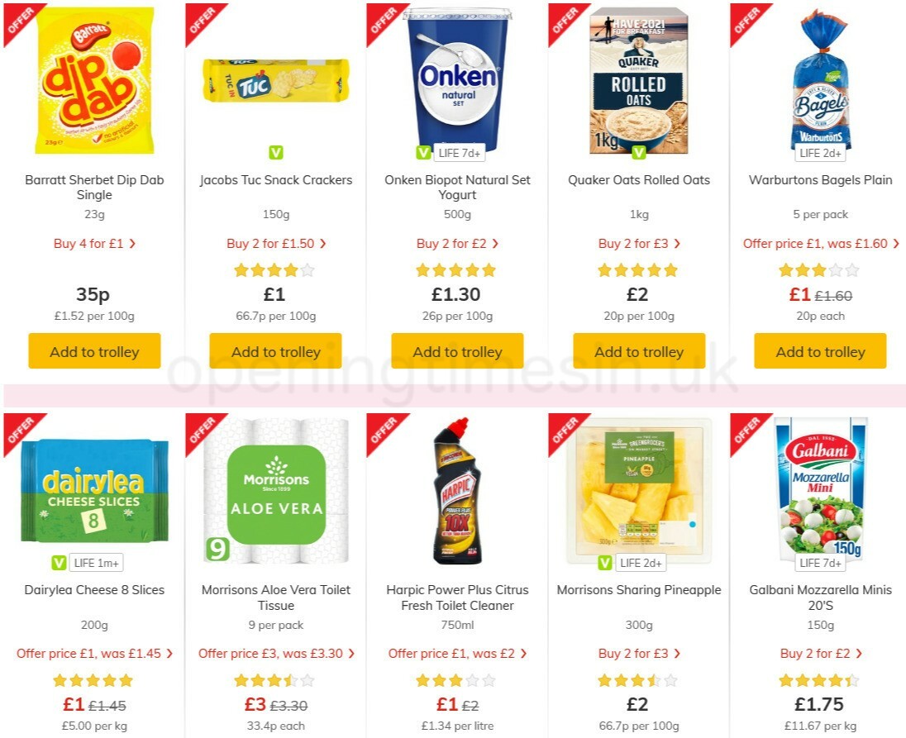Expand the Buy 4 for £1 offer details
The height and width of the screenshot is (738, 906).
click(x=94, y=243)
